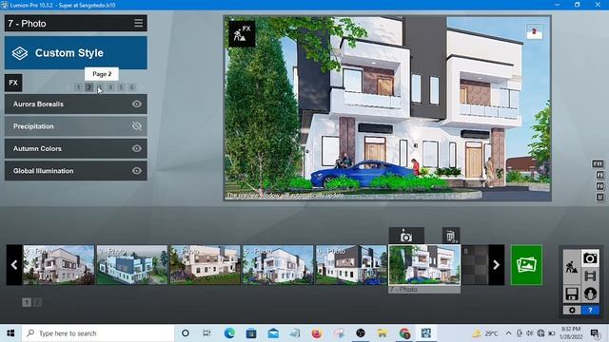
Task: Enable the Precipitation effect visibility
Action: [x=136, y=126]
